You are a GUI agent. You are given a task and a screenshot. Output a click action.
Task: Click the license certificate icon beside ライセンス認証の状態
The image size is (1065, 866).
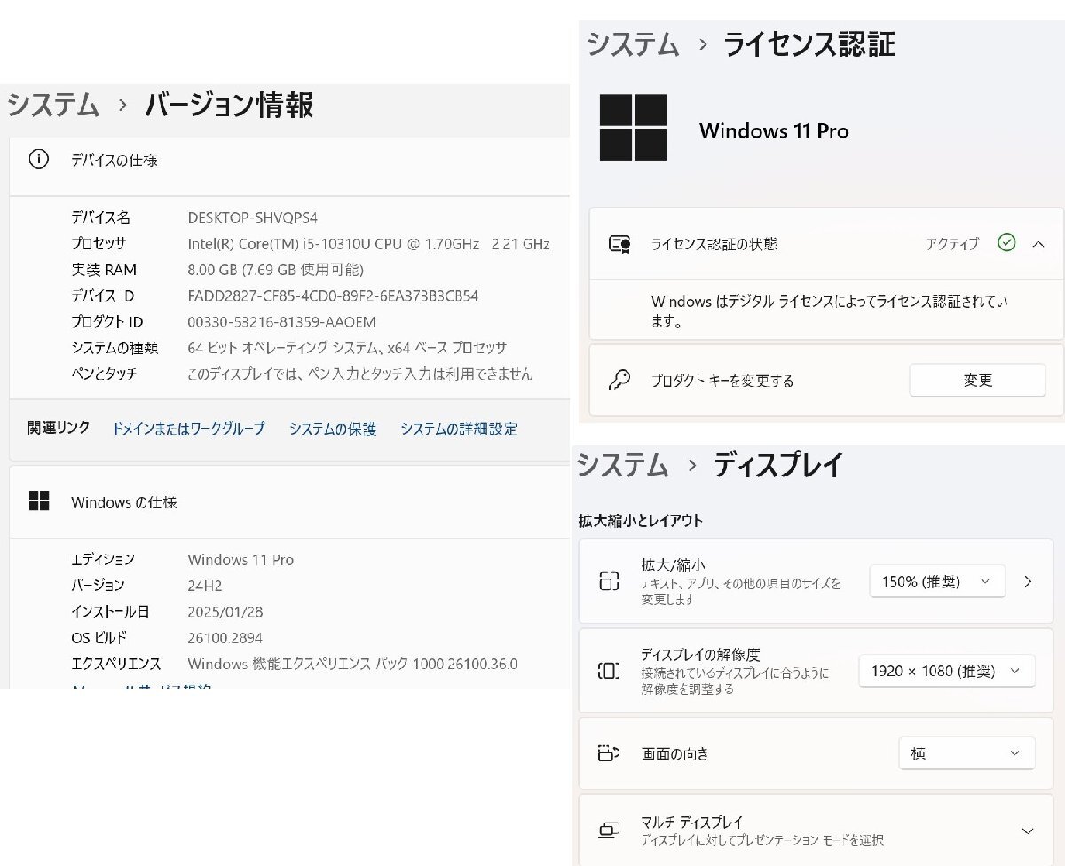(619, 244)
